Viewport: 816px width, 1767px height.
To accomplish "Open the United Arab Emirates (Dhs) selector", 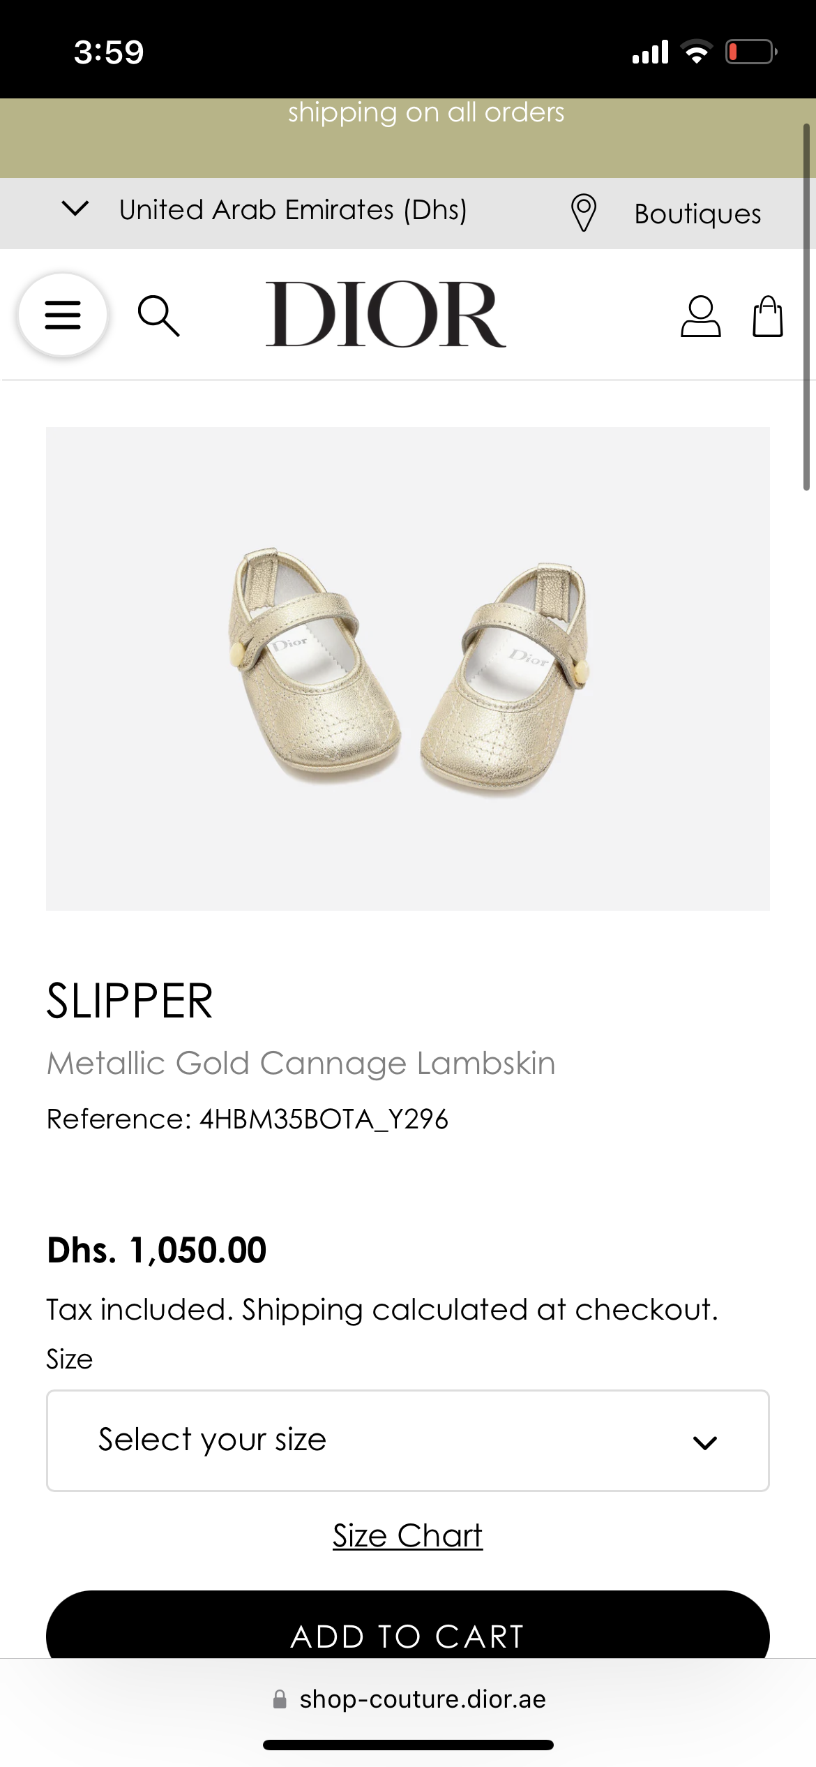I will click(x=293, y=210).
